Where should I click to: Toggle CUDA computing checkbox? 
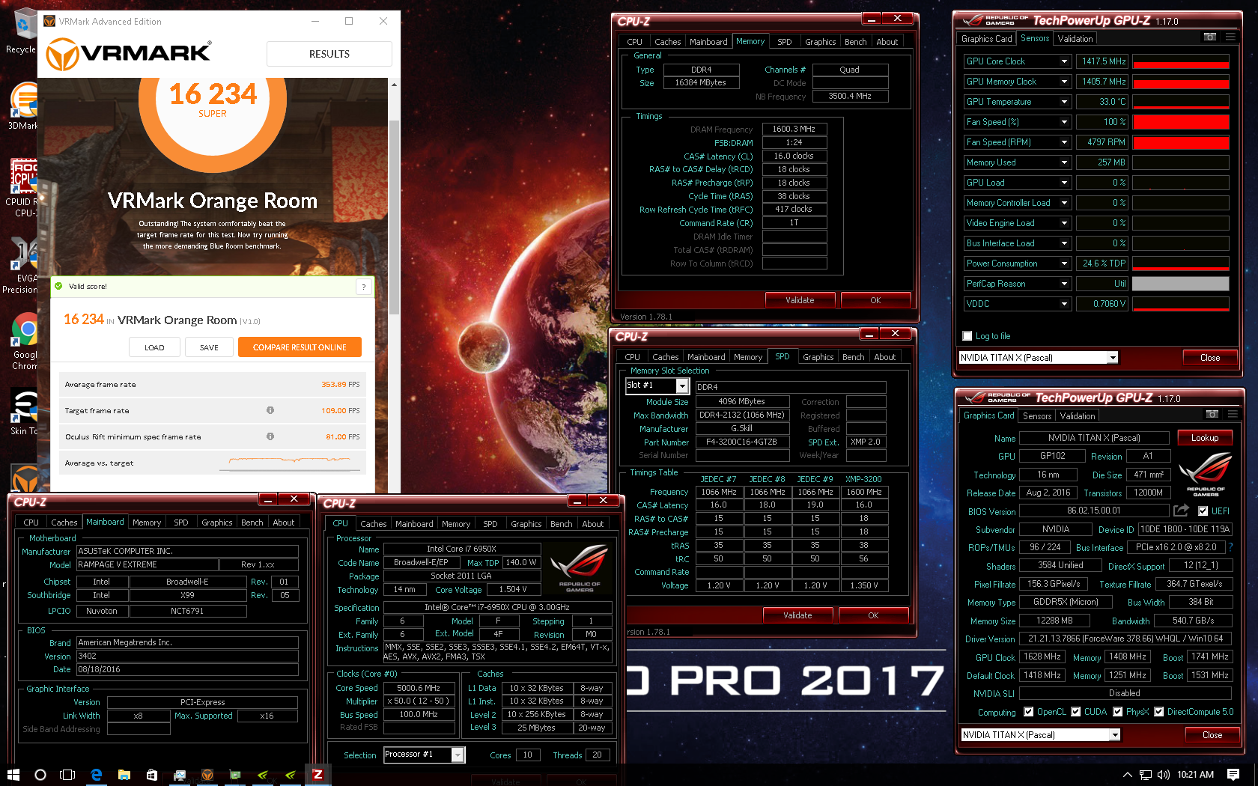click(1076, 712)
